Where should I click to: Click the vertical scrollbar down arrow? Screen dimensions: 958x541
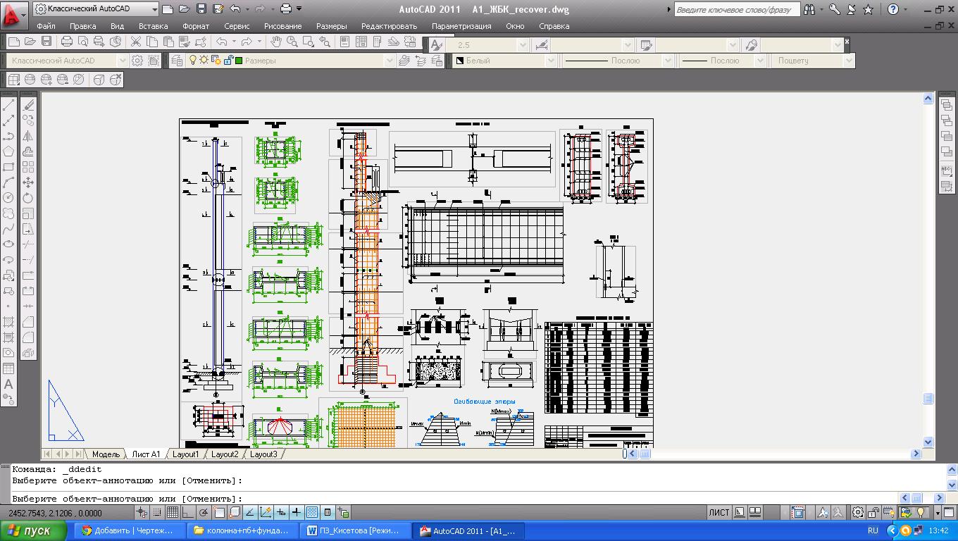tap(928, 442)
